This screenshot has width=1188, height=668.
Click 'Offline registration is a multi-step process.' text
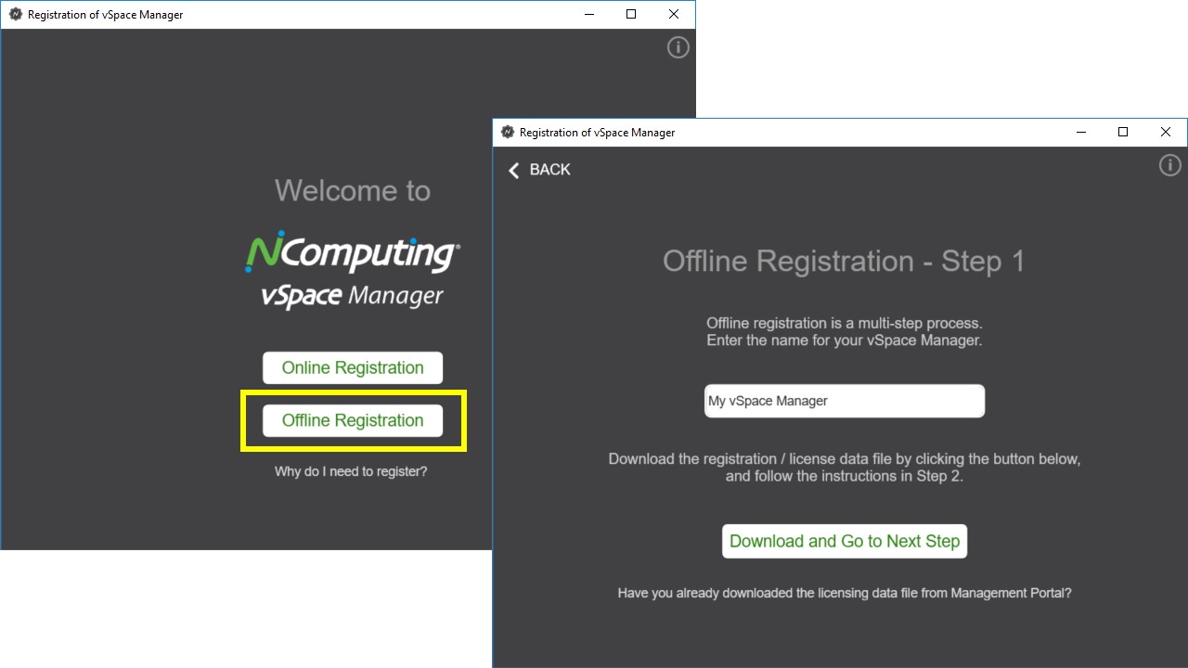845,323
